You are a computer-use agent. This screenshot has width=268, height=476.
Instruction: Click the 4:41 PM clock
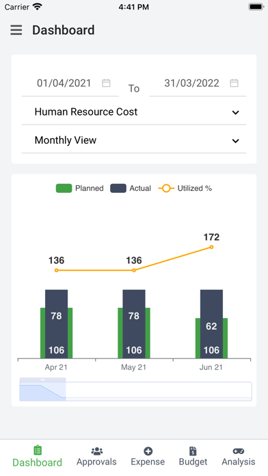(x=134, y=7)
